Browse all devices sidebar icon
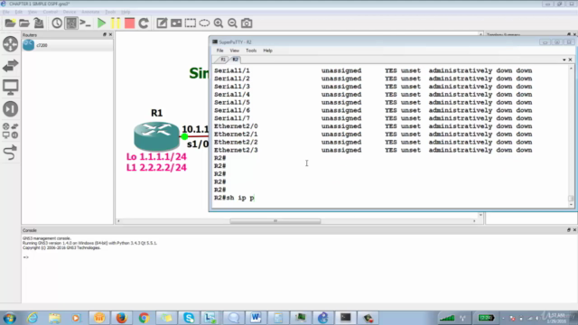The image size is (578, 325). [10, 131]
